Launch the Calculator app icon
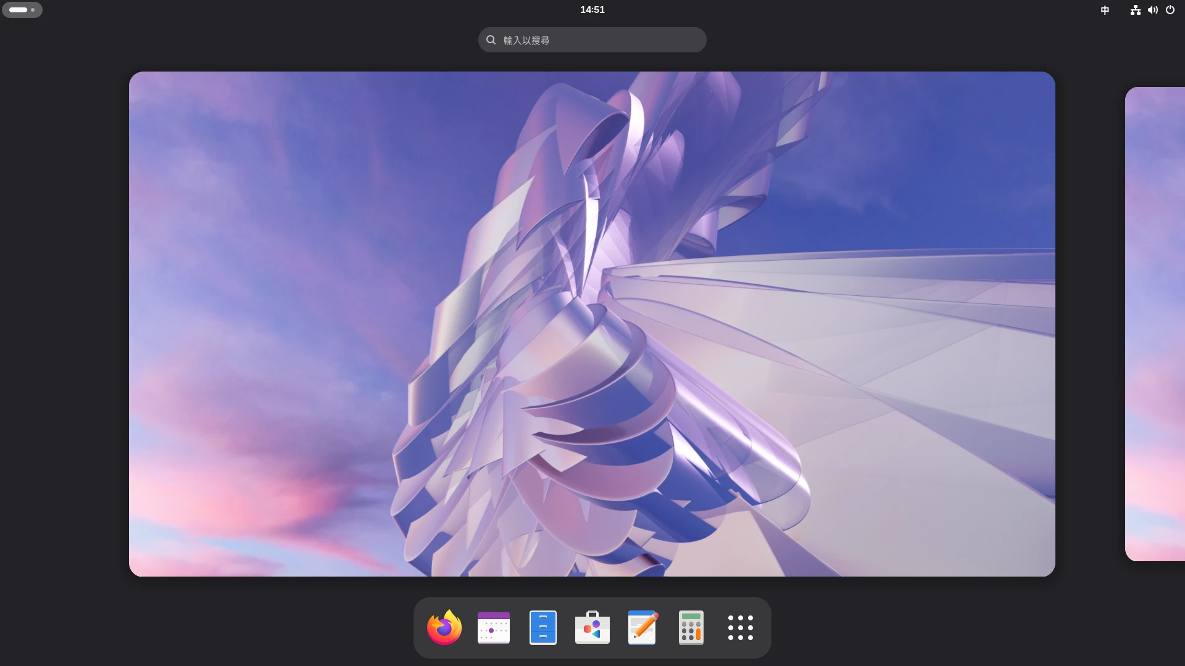Viewport: 1185px width, 666px height. pyautogui.click(x=691, y=628)
